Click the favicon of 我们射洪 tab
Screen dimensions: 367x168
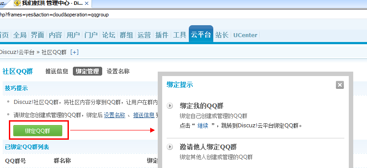click(x=17, y=3)
